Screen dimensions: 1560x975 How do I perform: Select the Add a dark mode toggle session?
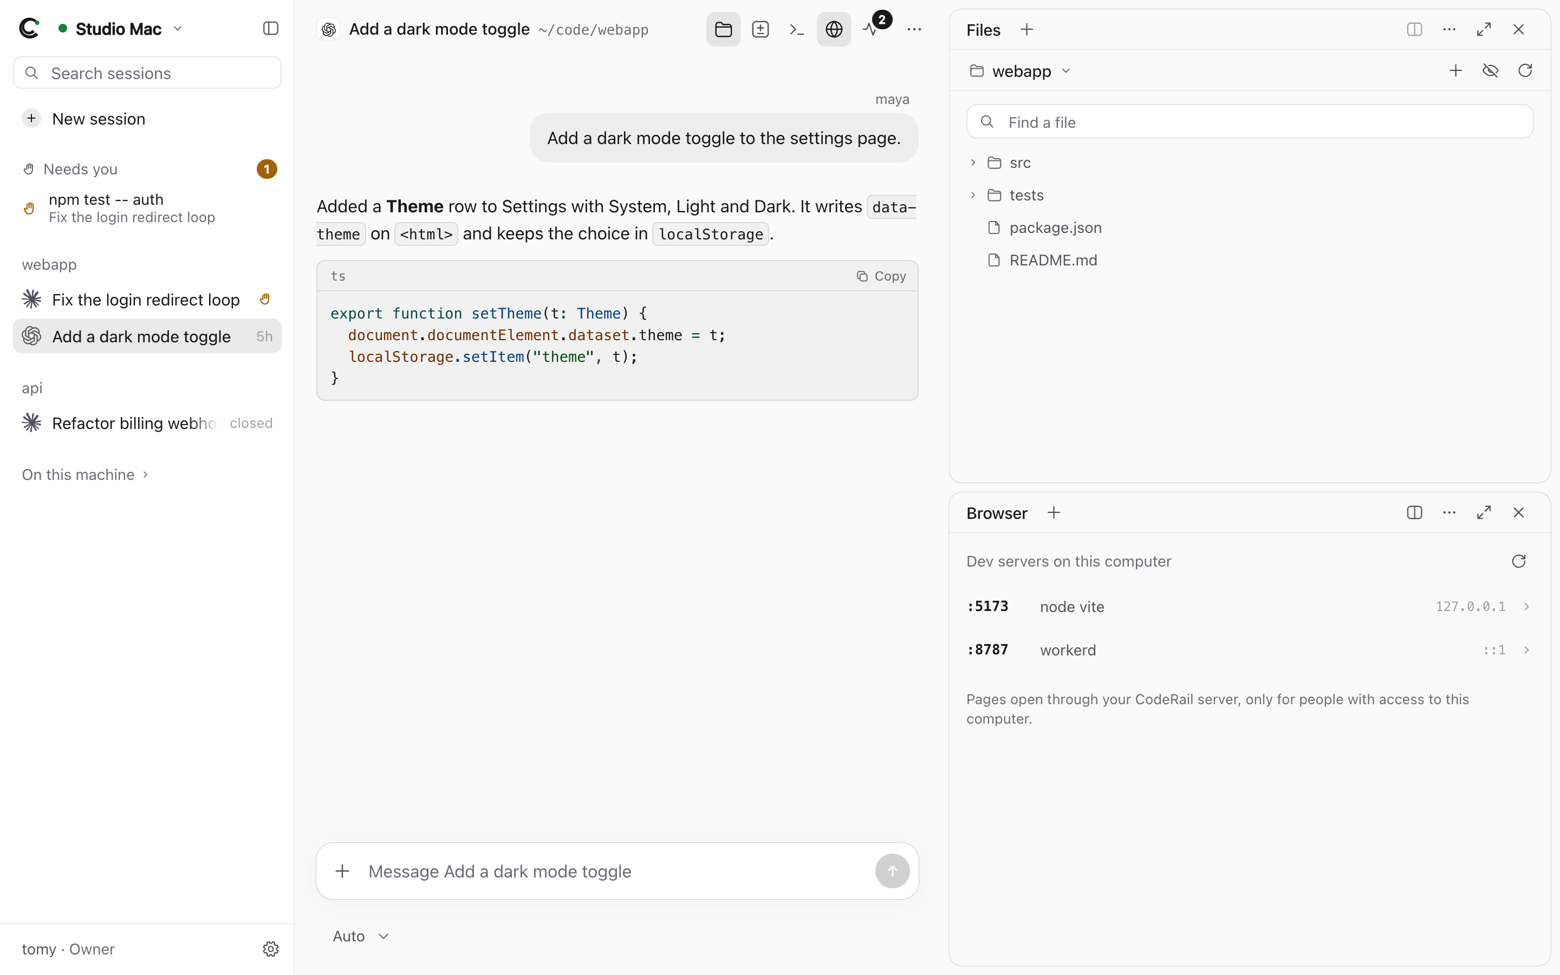coord(147,336)
